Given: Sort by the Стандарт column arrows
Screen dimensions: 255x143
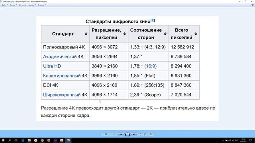Looking at the screenshot, I should [86, 34].
